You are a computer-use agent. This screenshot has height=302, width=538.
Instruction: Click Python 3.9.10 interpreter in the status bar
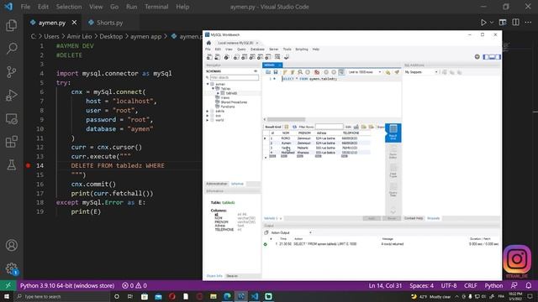pyautogui.click(x=67, y=285)
